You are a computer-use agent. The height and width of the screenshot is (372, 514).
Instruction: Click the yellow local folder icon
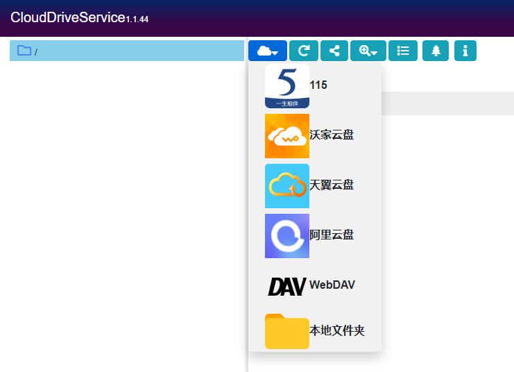point(286,332)
